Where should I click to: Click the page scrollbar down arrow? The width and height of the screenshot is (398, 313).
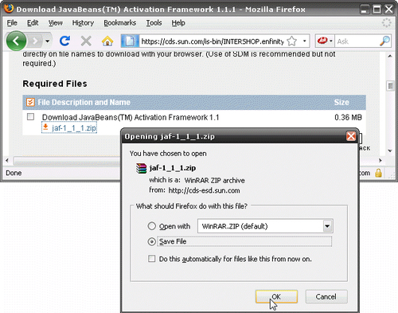pyautogui.click(x=390, y=151)
